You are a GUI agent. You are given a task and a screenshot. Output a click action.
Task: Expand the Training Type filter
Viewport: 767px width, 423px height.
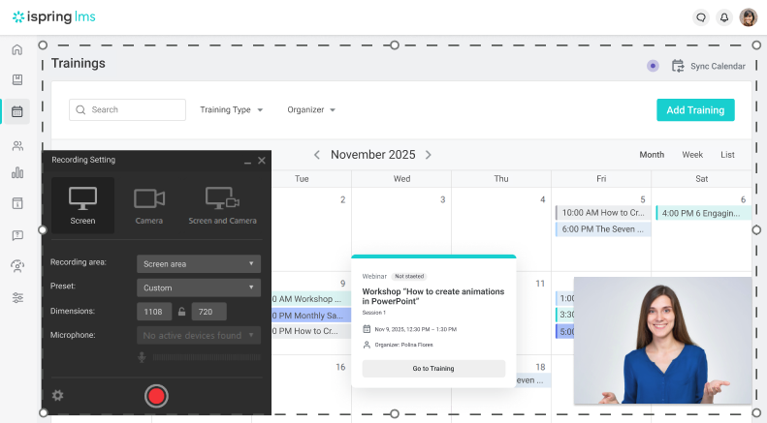click(232, 110)
